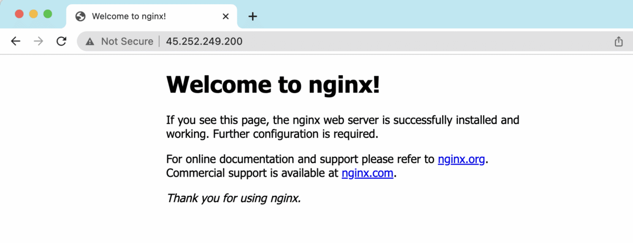The height and width of the screenshot is (243, 633).
Task: Click the back navigation arrow
Action: click(x=15, y=42)
